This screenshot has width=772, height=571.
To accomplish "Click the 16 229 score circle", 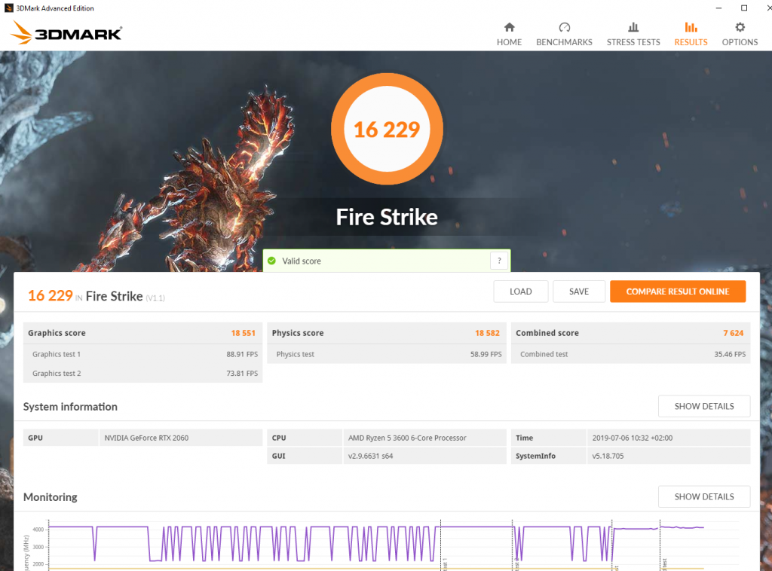I will click(x=387, y=130).
